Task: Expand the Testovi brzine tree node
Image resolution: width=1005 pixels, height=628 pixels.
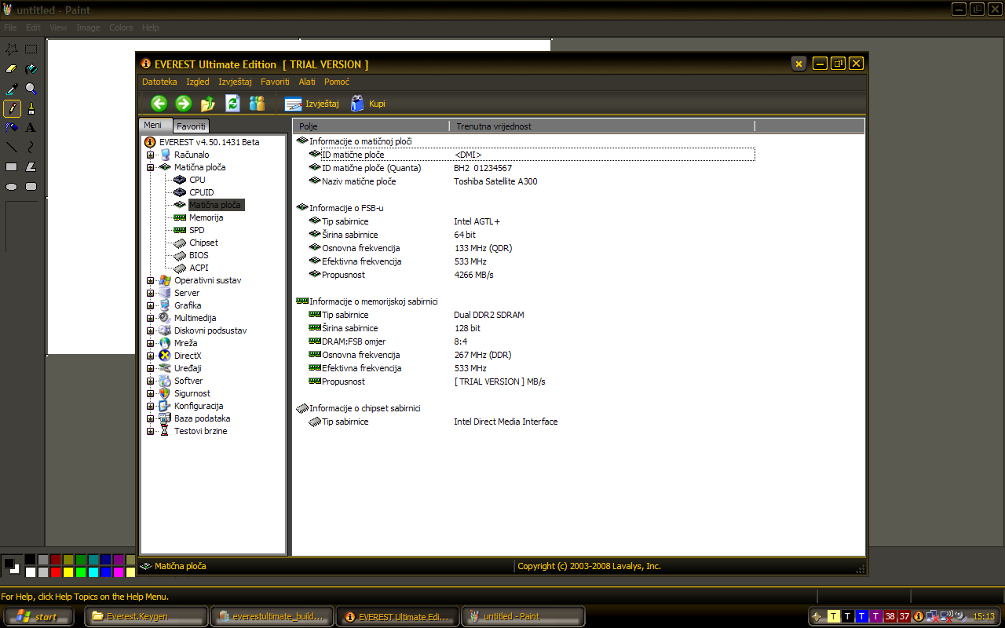Action: (150, 431)
